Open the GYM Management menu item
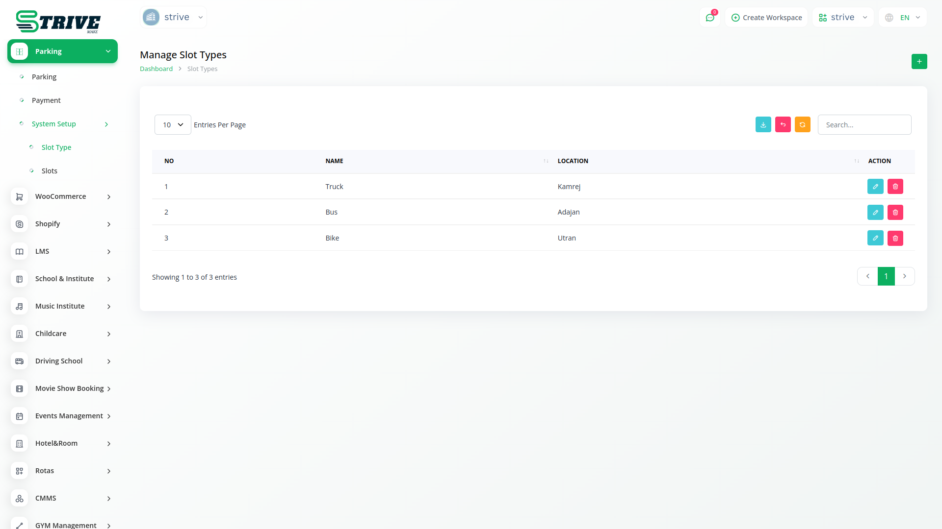942x529 pixels. point(66,525)
